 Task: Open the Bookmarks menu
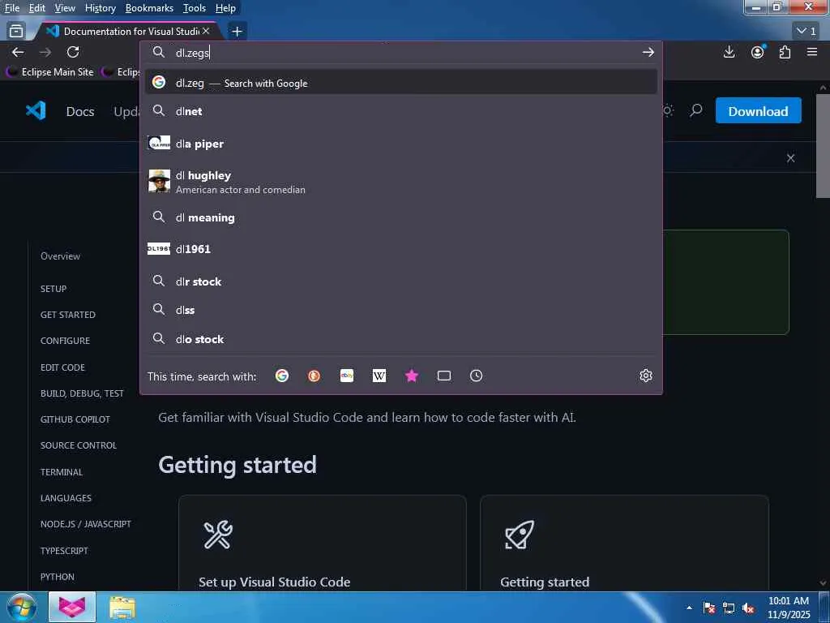[149, 8]
